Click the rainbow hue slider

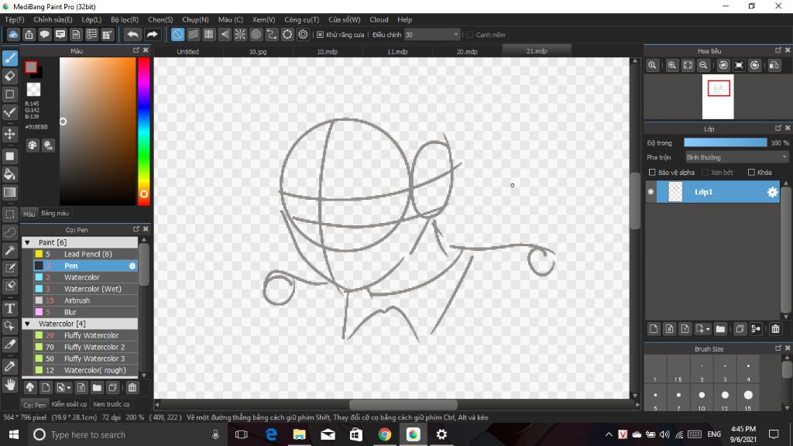point(143,132)
